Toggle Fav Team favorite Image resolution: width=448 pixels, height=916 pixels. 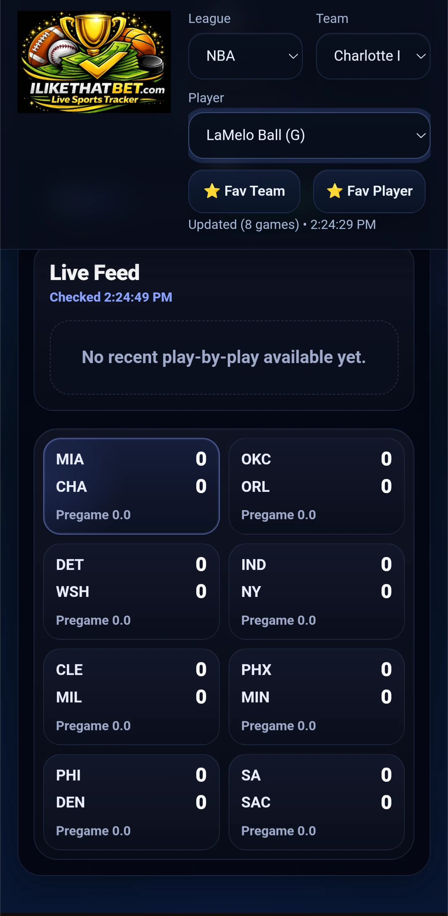click(244, 191)
